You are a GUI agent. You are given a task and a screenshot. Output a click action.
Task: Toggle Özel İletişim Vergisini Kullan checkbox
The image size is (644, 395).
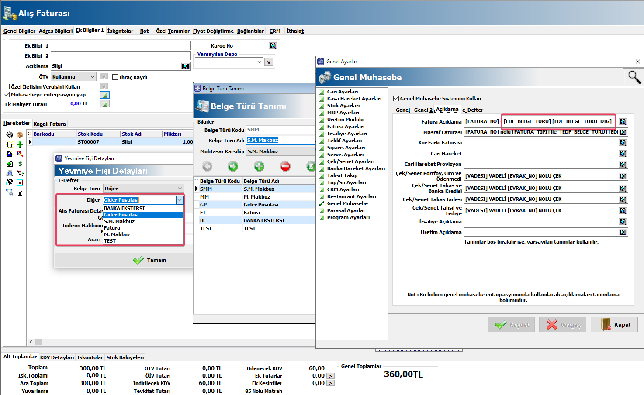(x=7, y=87)
